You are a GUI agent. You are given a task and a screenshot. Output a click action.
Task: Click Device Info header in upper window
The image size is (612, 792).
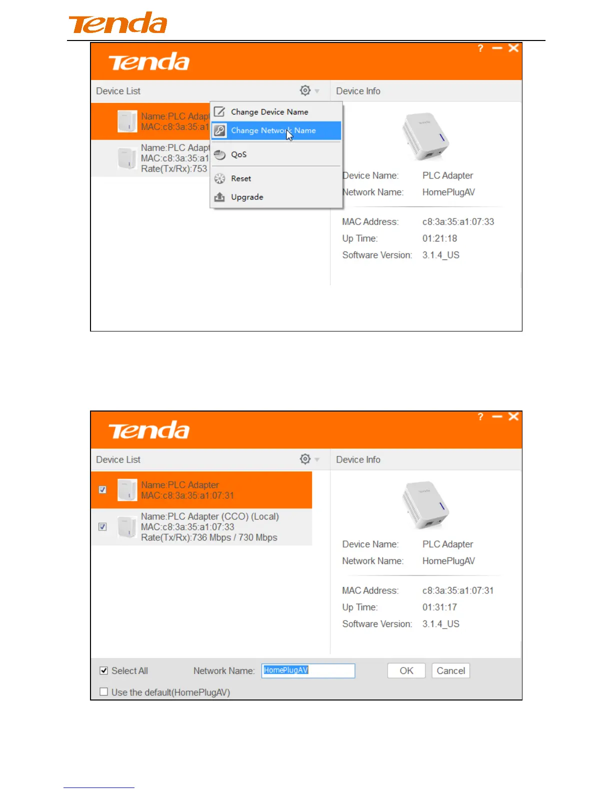point(358,91)
